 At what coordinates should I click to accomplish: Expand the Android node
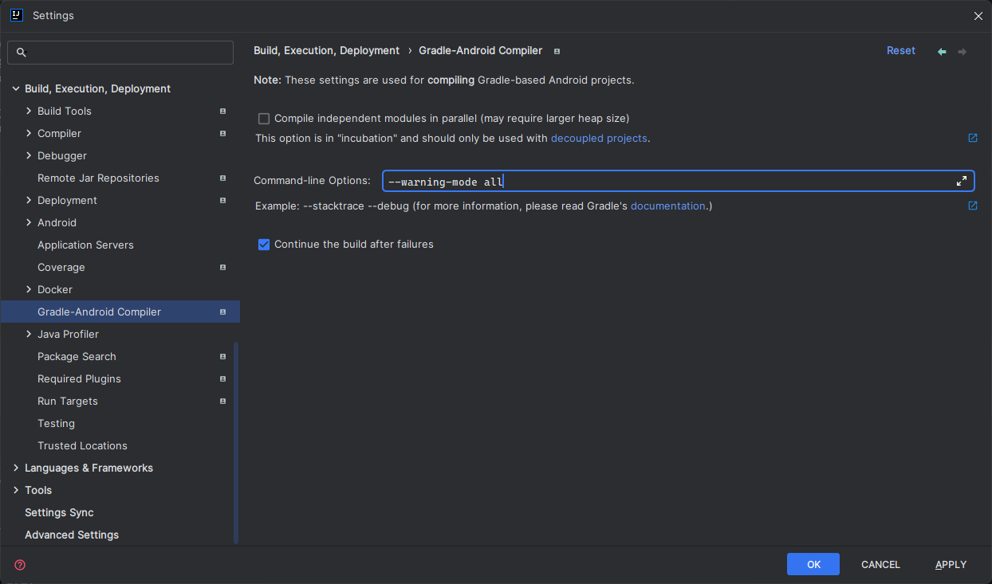(29, 222)
